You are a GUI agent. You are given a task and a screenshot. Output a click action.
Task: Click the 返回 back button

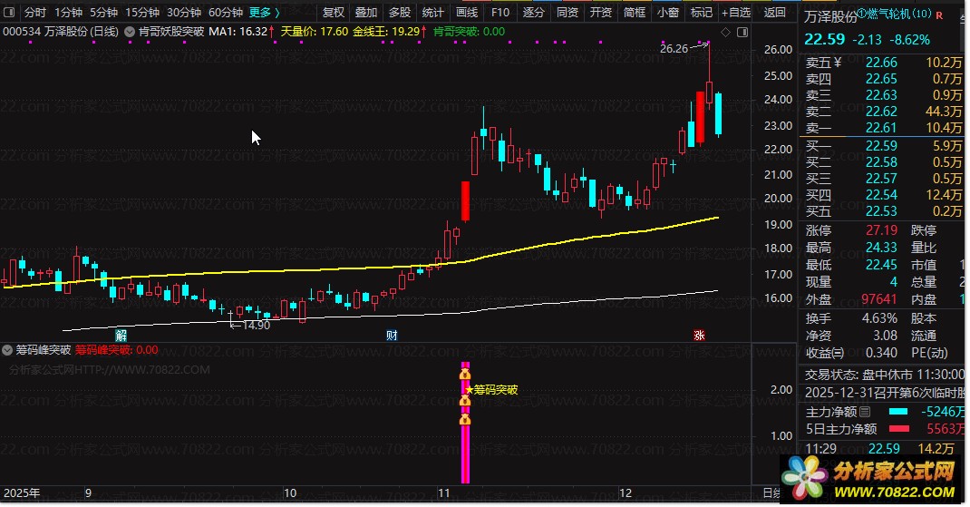click(774, 13)
